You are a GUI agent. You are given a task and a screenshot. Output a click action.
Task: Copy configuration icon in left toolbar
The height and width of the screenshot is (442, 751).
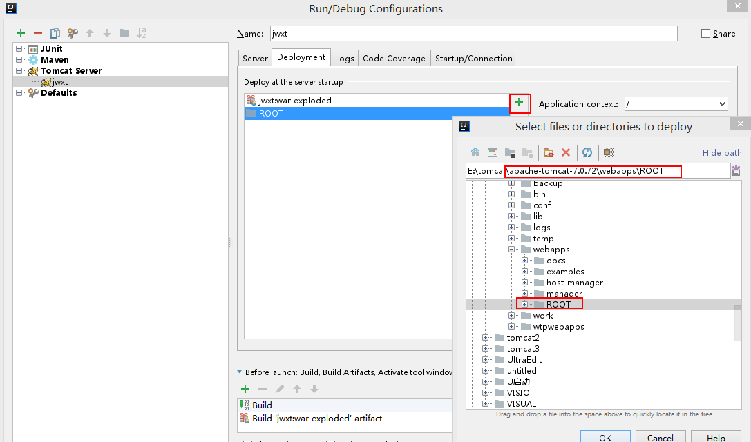55,33
